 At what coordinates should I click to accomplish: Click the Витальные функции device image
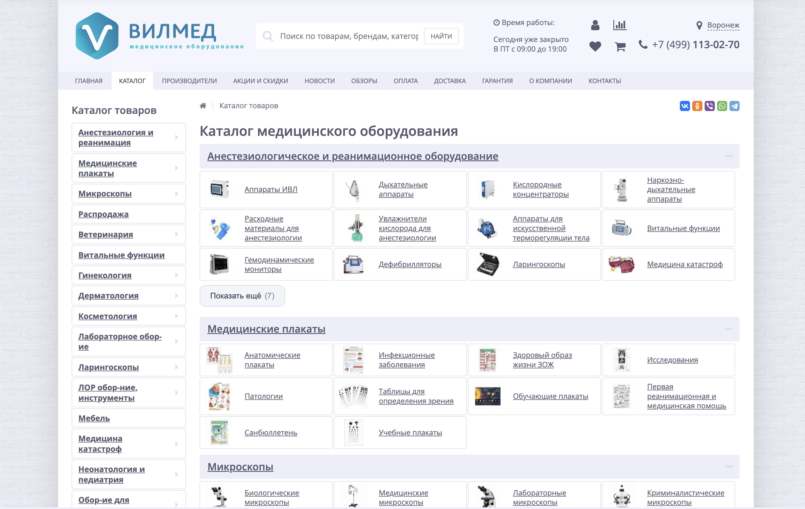622,228
